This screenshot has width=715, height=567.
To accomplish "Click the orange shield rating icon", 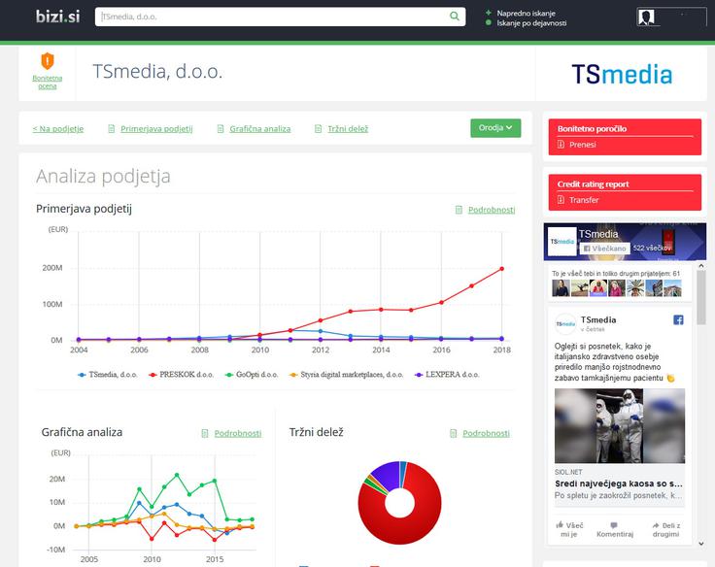I will 48,60.
